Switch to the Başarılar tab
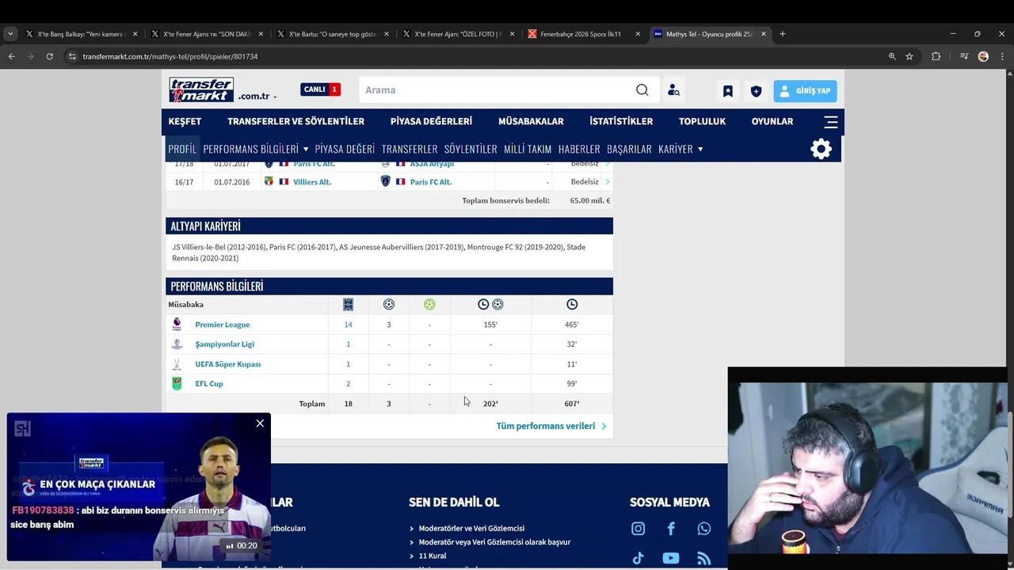The height and width of the screenshot is (570, 1014). [629, 149]
